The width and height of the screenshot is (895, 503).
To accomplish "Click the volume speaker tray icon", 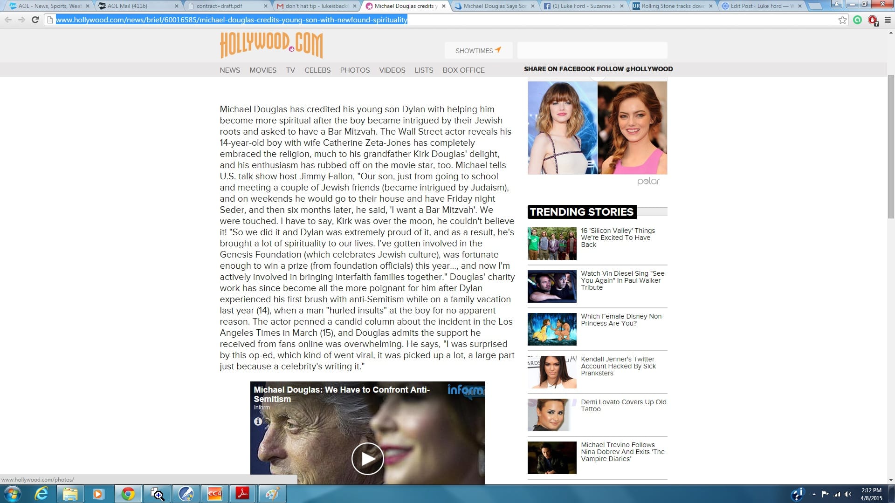I will click(848, 494).
